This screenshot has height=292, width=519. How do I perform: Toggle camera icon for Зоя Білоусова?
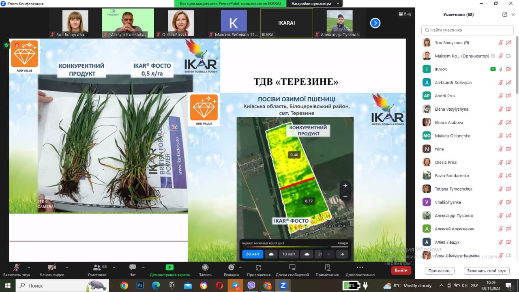click(508, 43)
